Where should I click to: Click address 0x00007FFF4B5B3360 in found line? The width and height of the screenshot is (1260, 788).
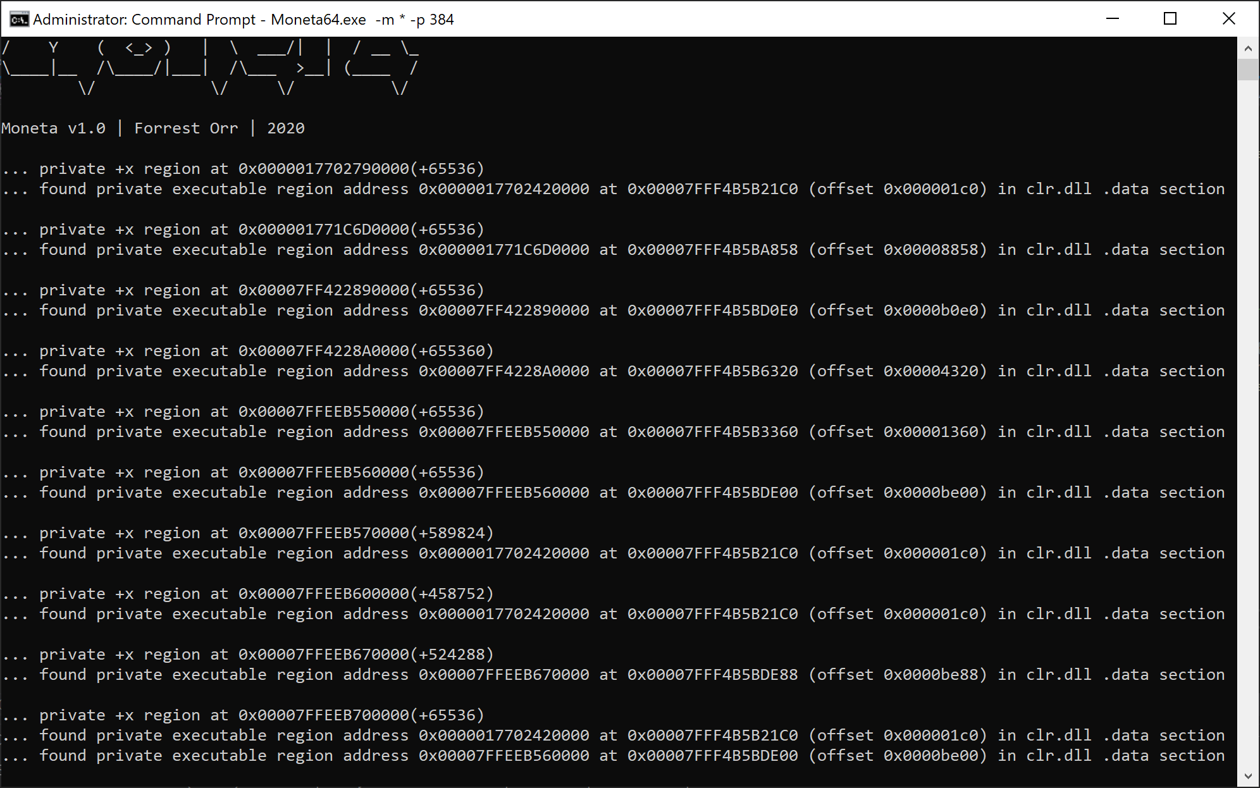click(x=713, y=432)
